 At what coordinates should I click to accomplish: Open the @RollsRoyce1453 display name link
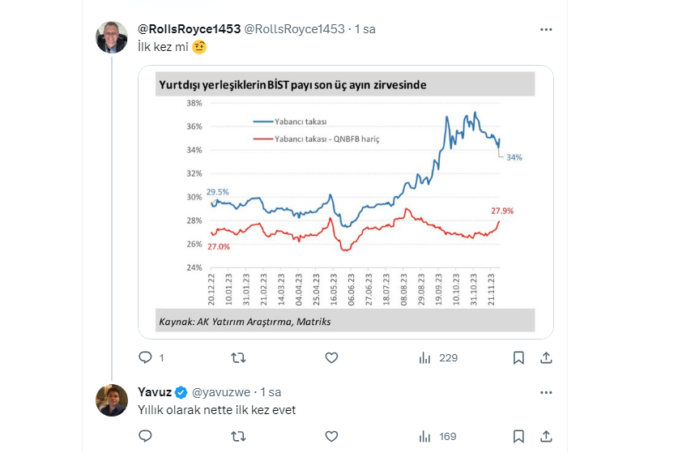pos(190,29)
